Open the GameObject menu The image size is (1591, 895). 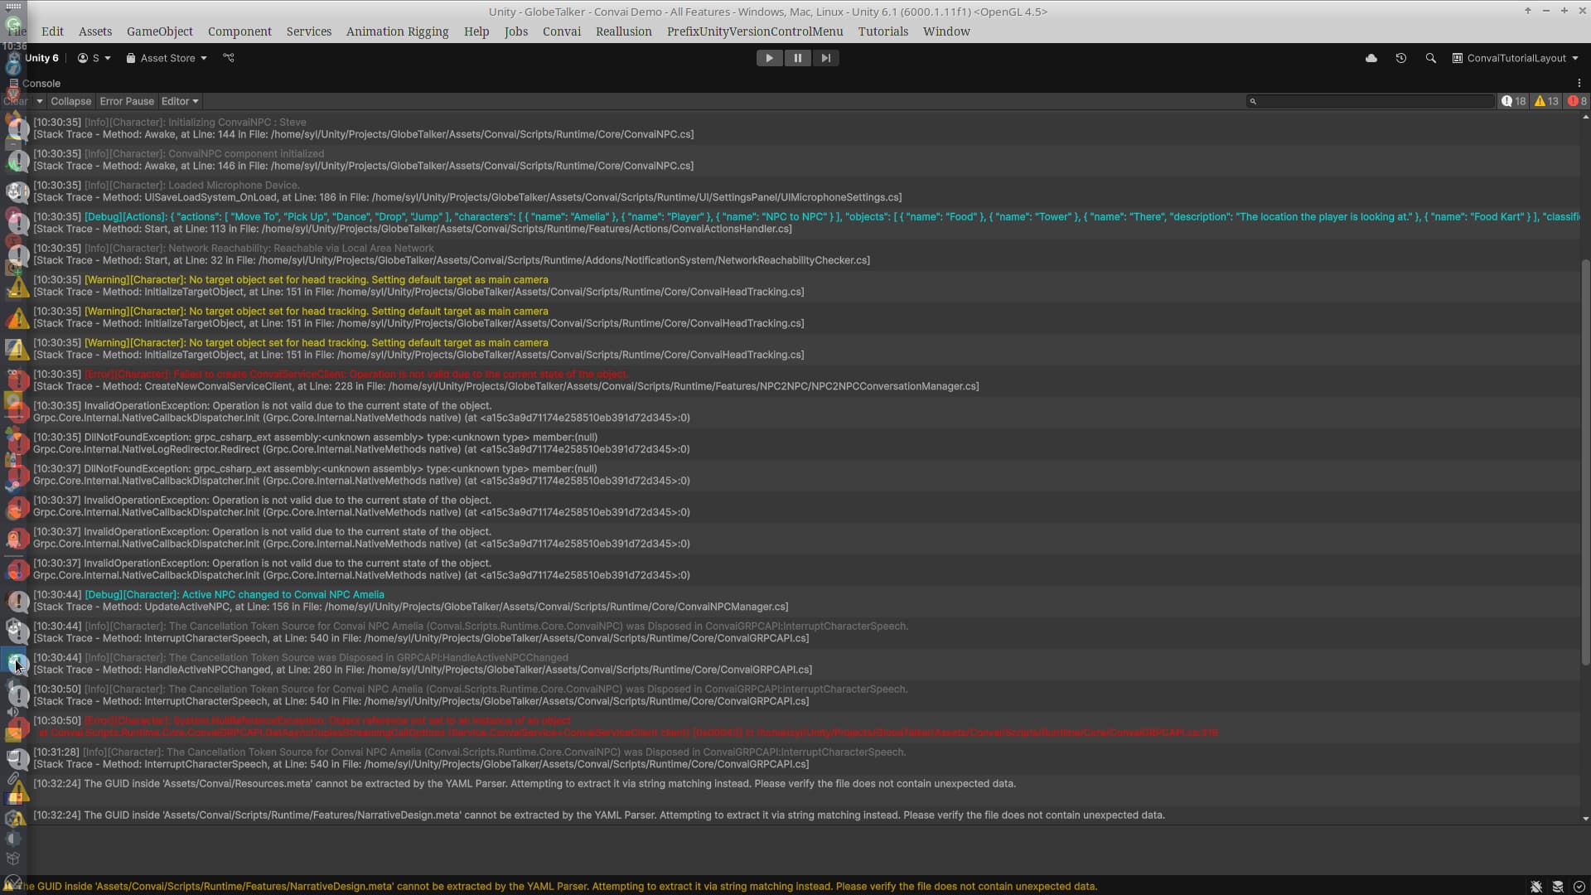[x=160, y=31]
